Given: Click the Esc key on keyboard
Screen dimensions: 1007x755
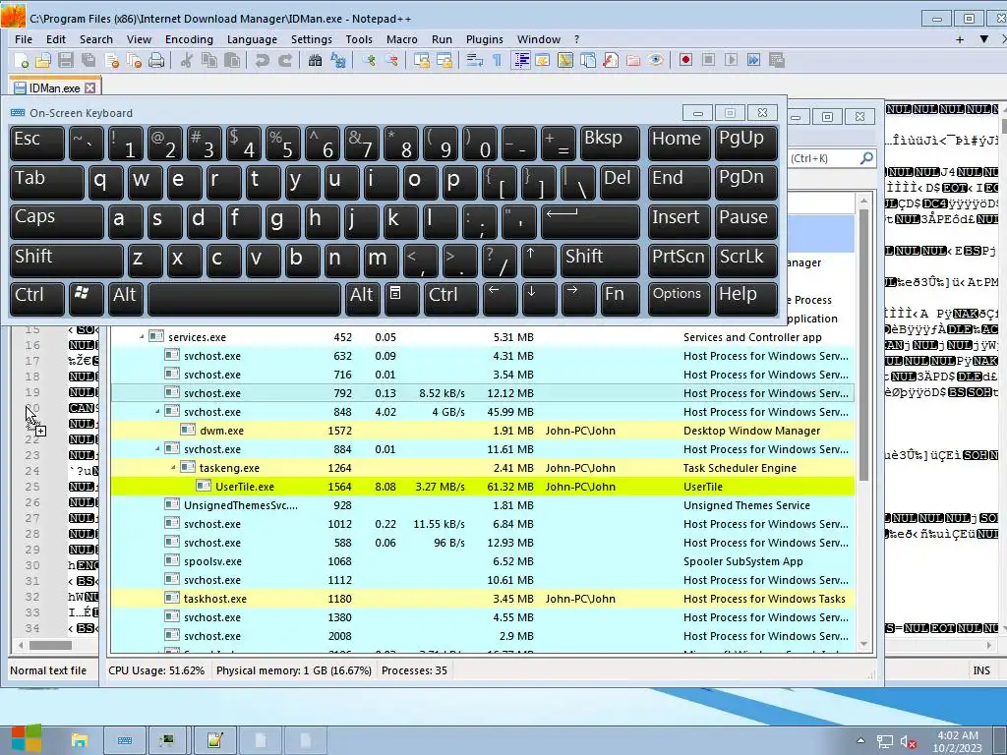Looking at the screenshot, I should [x=37, y=143].
